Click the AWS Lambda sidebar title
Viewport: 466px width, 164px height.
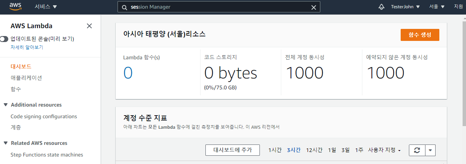[x=32, y=26]
